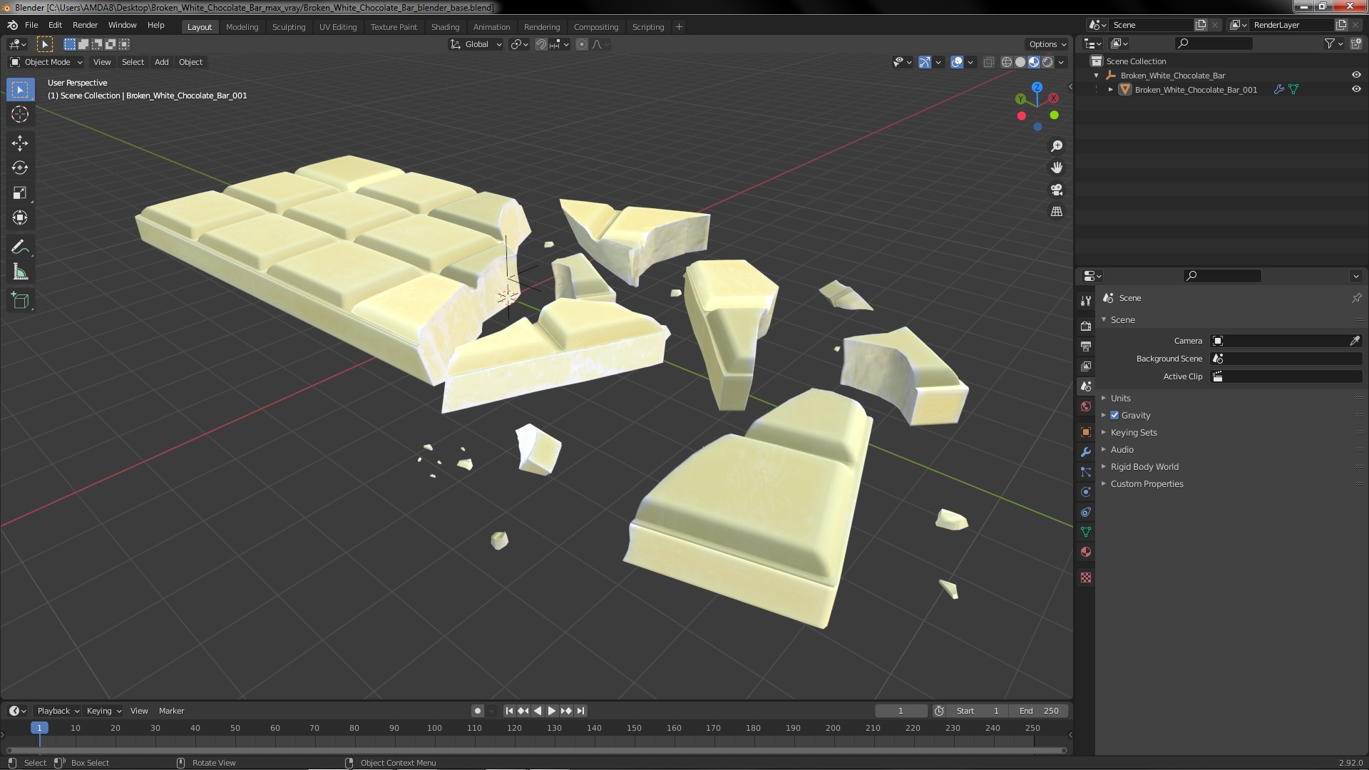Switch to solid shading
The image size is (1369, 770).
[1020, 62]
